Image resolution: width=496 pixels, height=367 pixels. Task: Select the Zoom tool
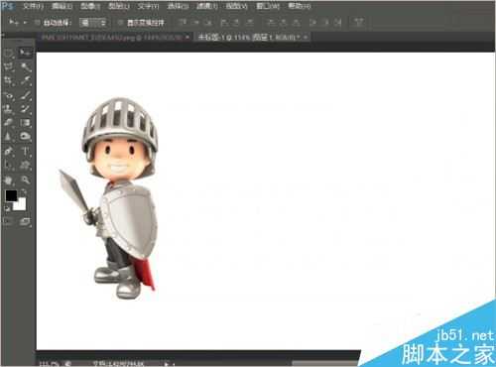pyautogui.click(x=25, y=181)
